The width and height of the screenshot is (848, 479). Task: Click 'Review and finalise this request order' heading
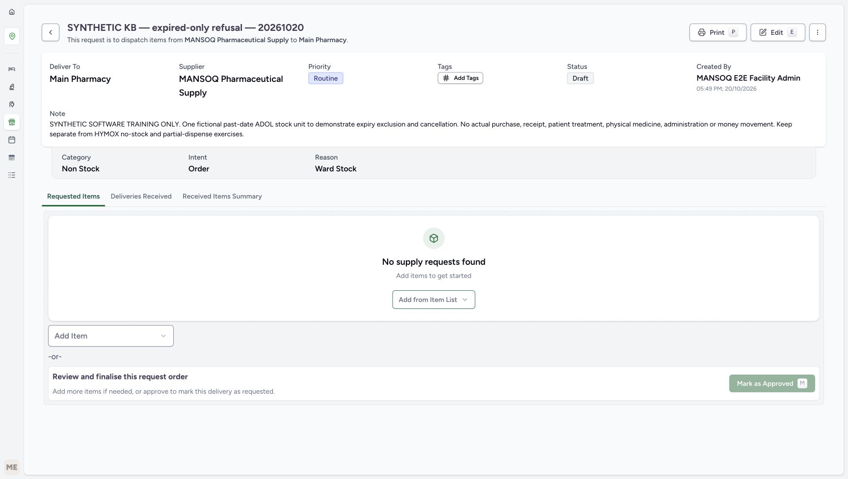click(120, 377)
